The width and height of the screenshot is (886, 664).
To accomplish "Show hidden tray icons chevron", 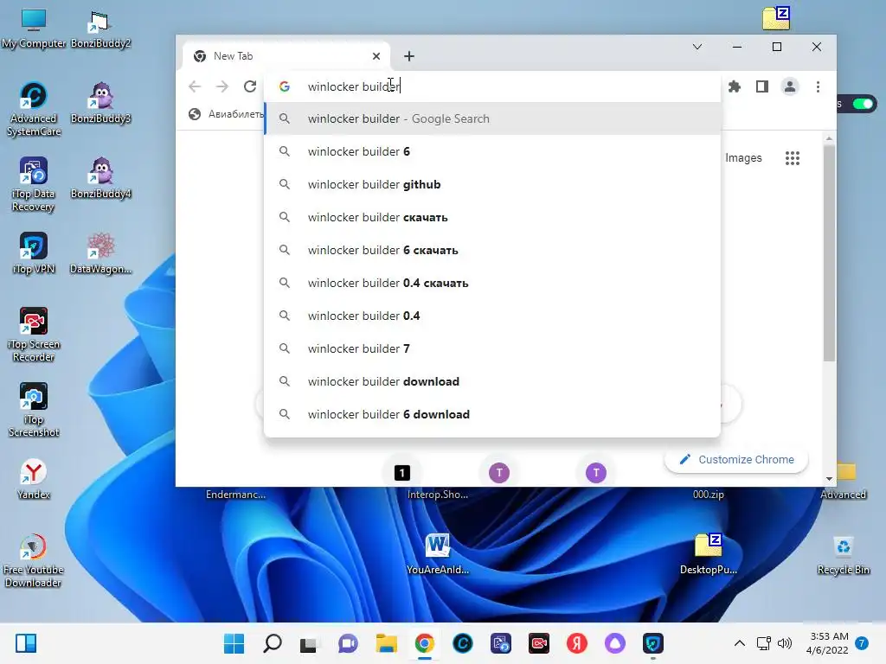I will click(x=739, y=642).
